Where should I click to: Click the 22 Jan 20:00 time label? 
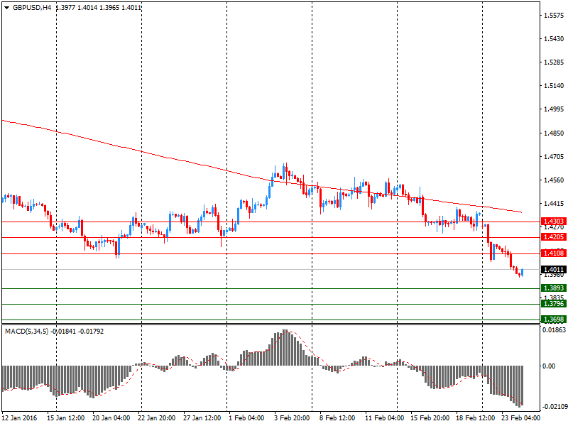[156, 417]
